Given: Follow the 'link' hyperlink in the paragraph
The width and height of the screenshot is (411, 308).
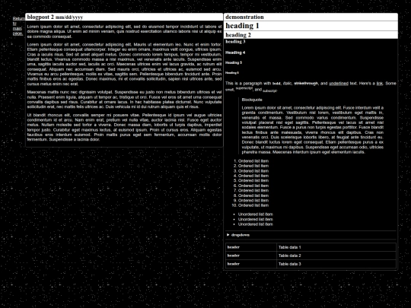Looking at the screenshot, I should coord(379,84).
